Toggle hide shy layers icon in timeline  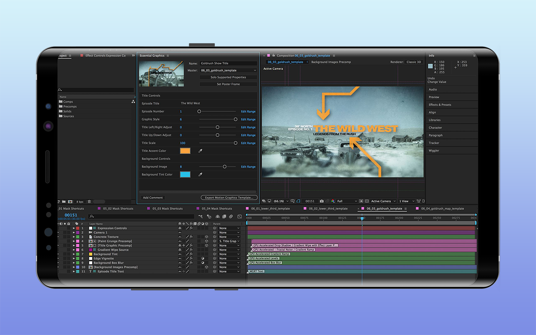pyautogui.click(x=217, y=216)
